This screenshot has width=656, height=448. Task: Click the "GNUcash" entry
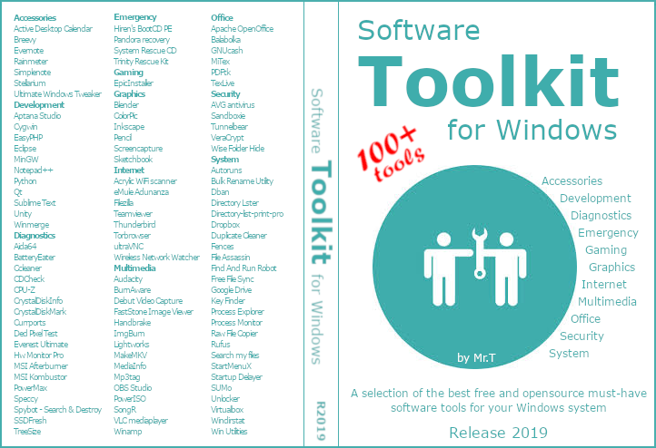click(227, 51)
